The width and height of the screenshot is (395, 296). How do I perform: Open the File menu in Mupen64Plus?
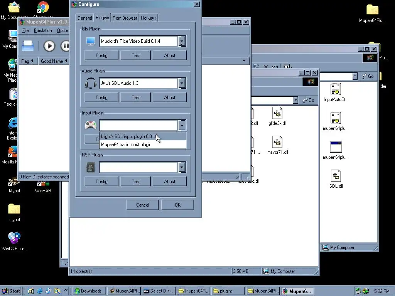click(x=25, y=30)
